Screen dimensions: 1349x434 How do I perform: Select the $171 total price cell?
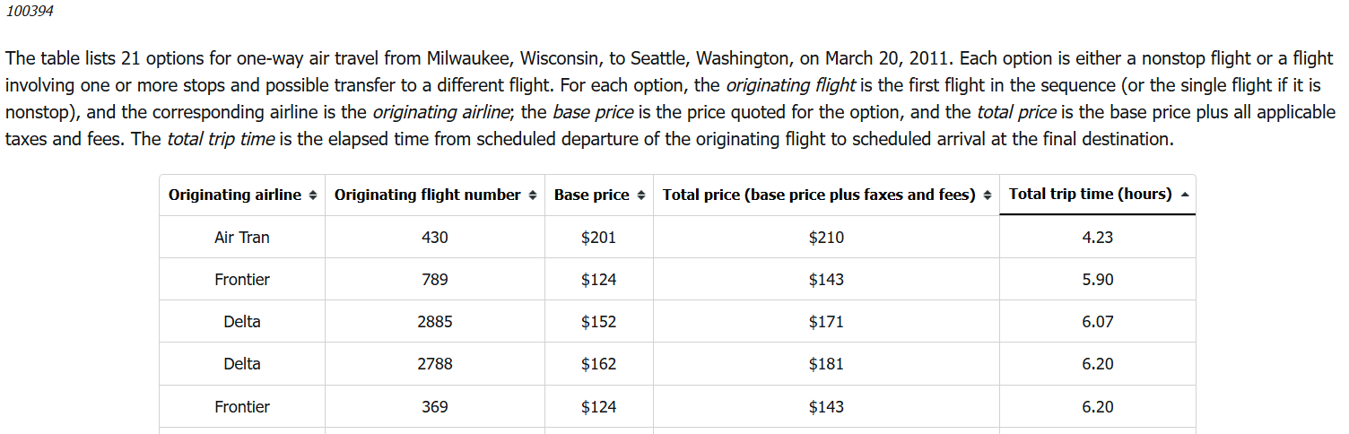(x=826, y=322)
